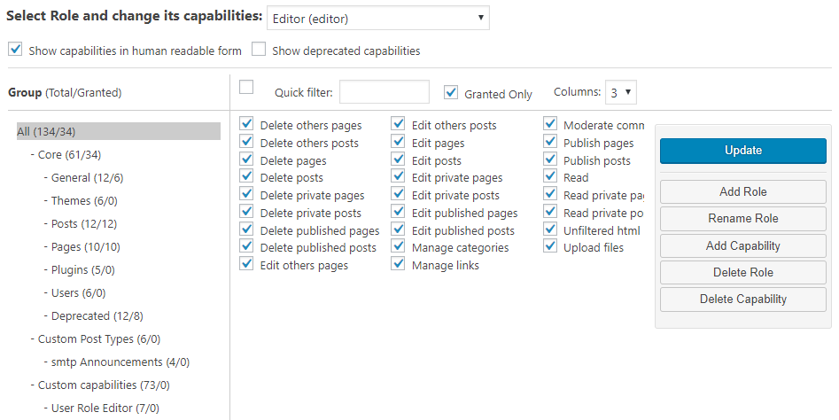Open the Columns count dropdown
The height and width of the screenshot is (420, 839).
point(620,92)
